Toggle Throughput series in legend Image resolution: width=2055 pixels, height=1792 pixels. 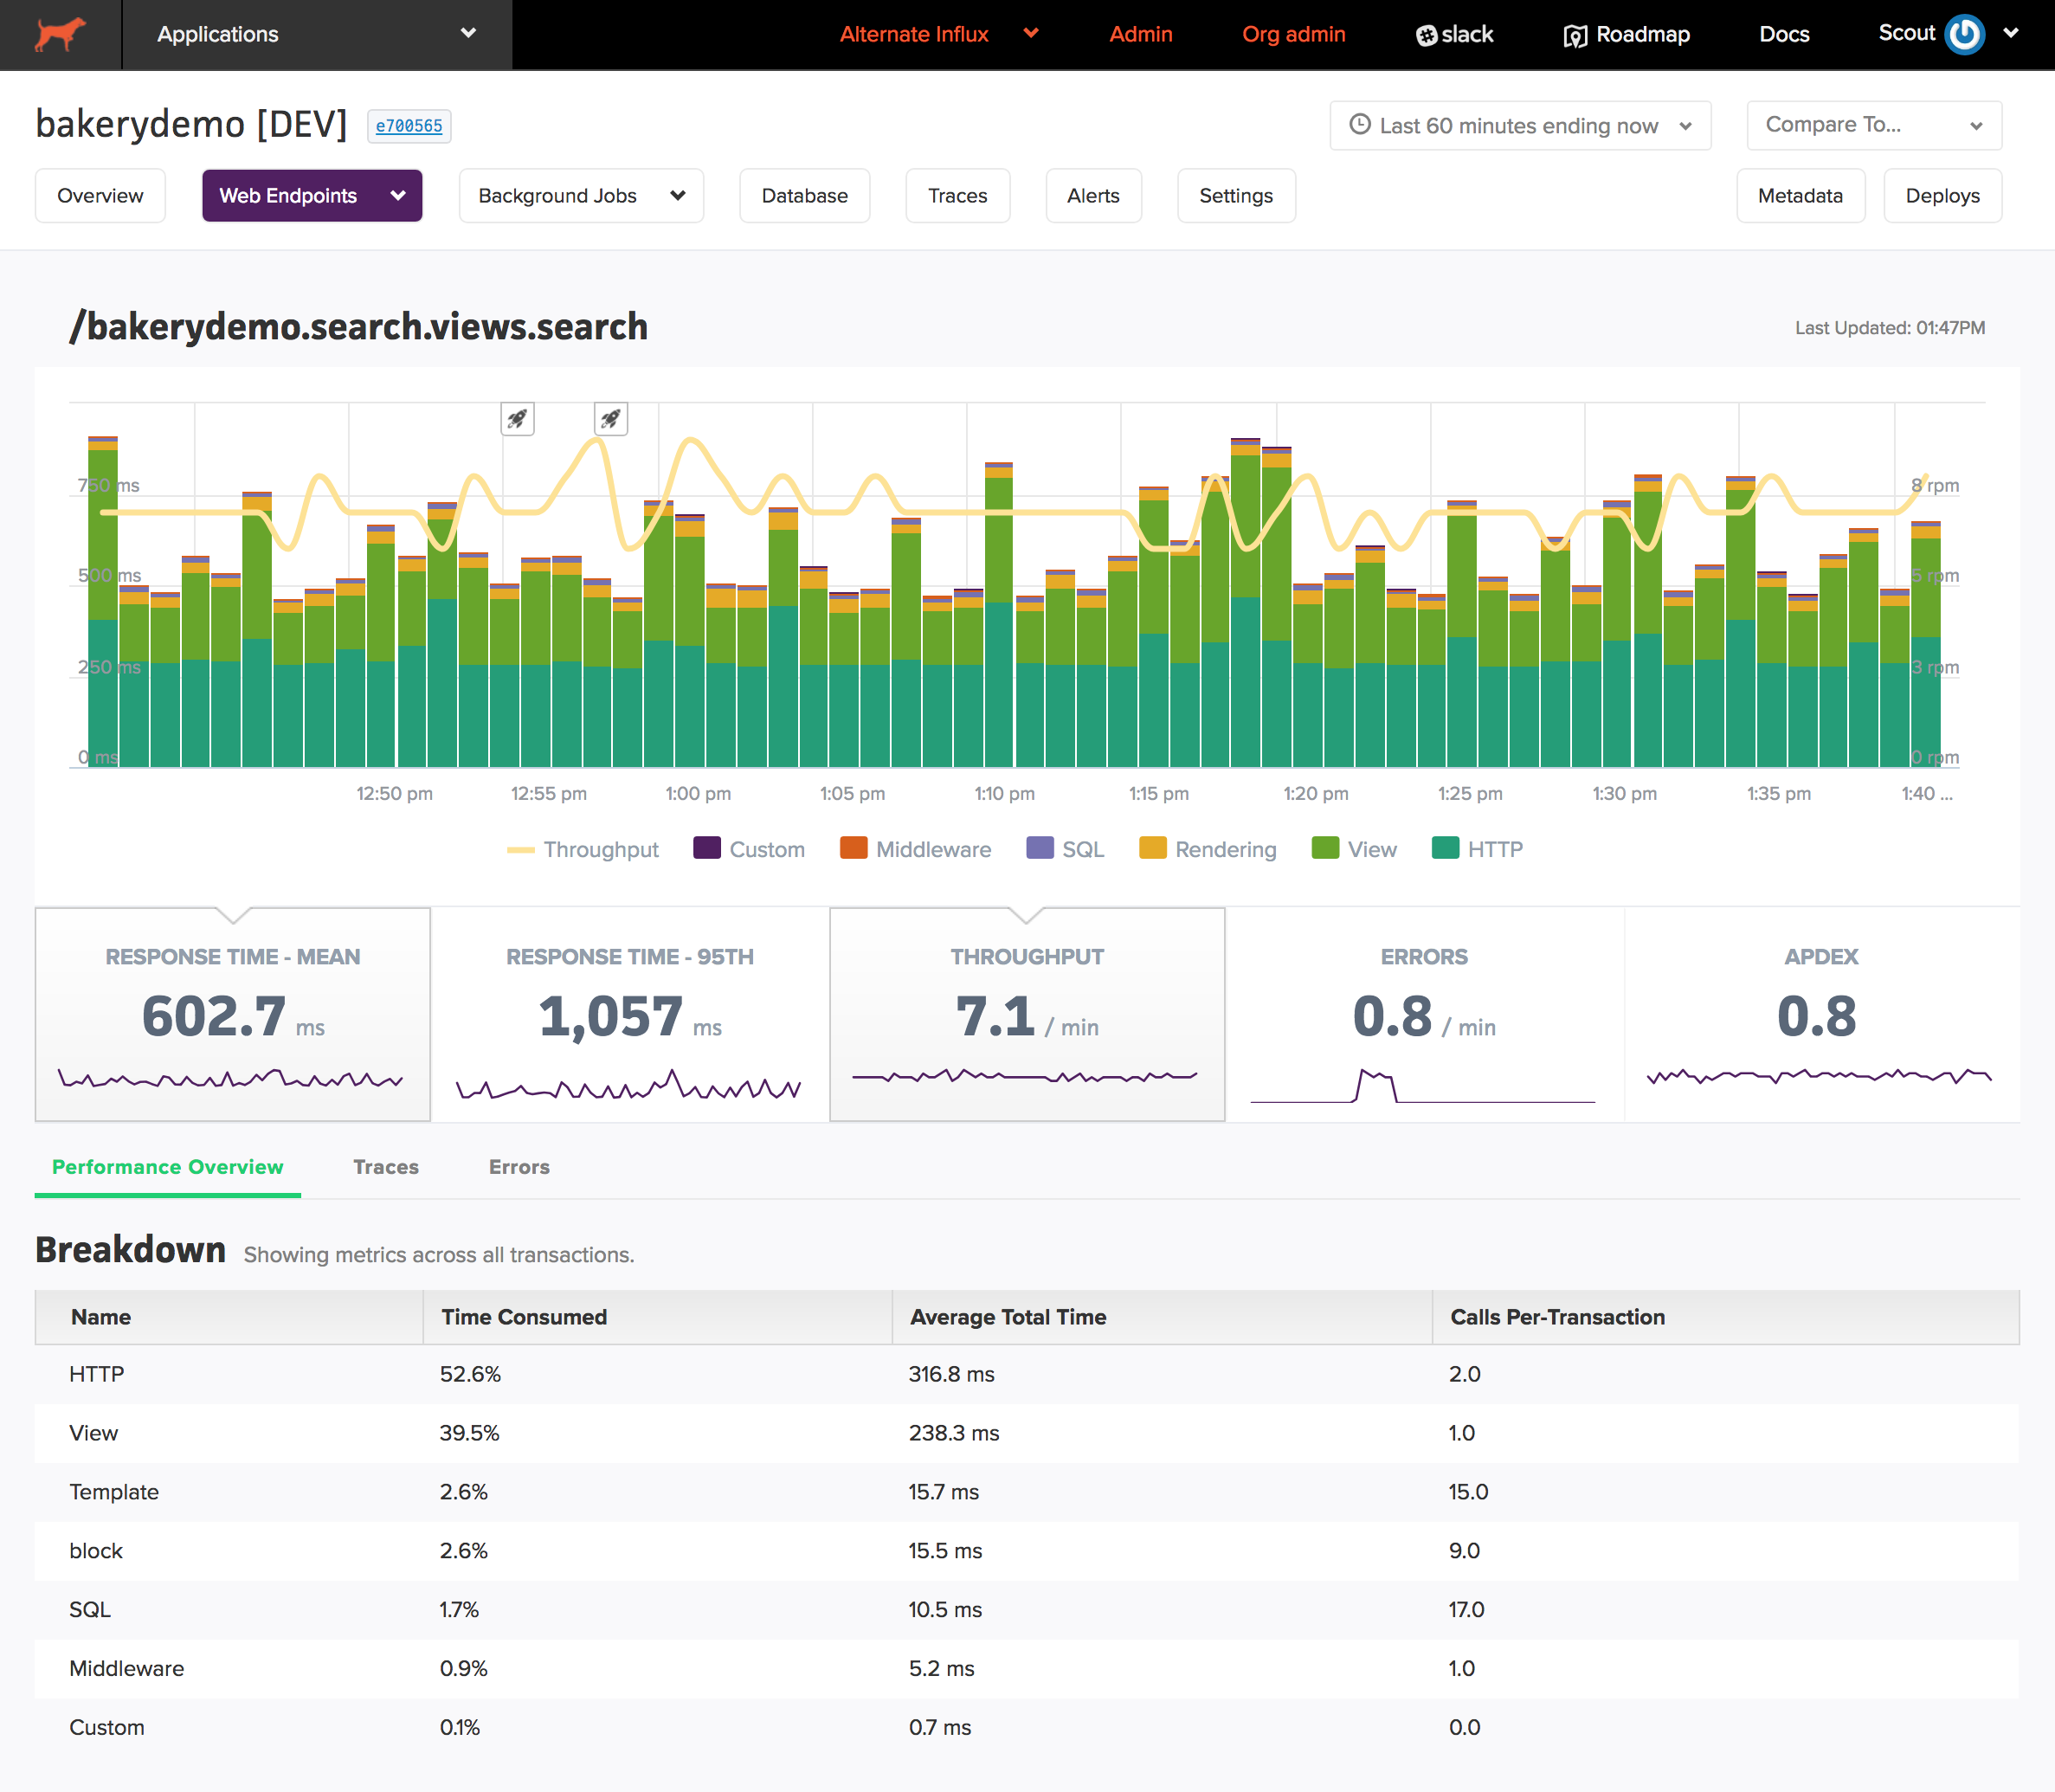coord(583,849)
